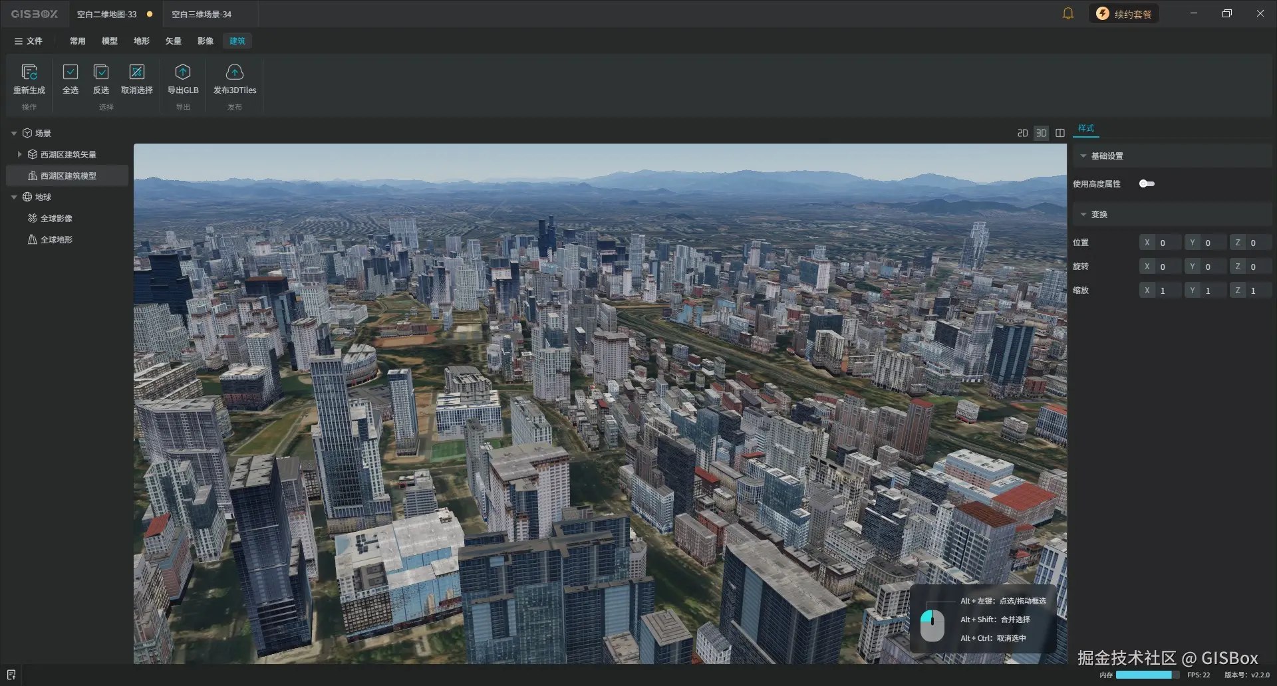Click the 缩放 X input field
Image resolution: width=1277 pixels, height=686 pixels.
pyautogui.click(x=1161, y=290)
